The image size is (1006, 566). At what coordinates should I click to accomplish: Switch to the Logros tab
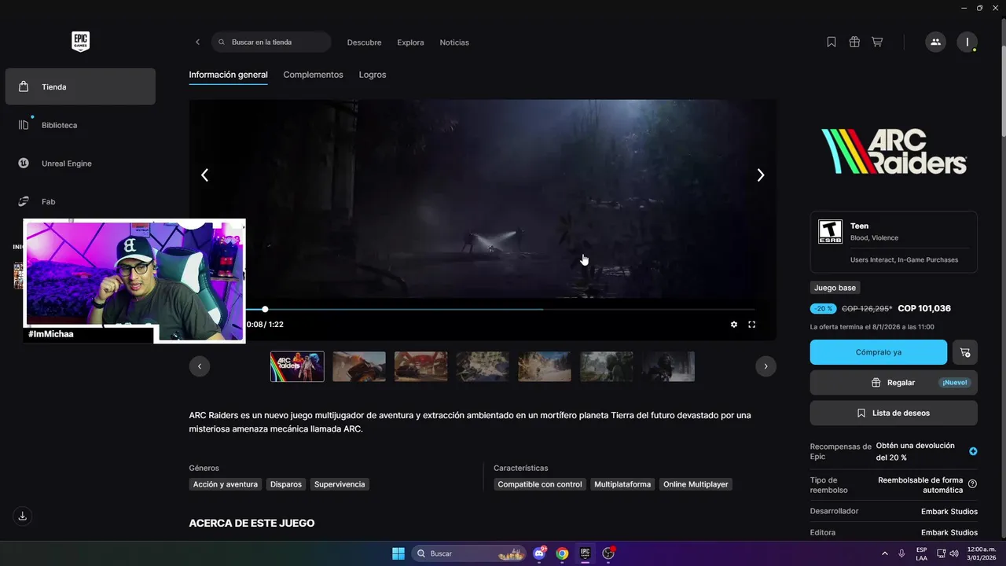373,75
